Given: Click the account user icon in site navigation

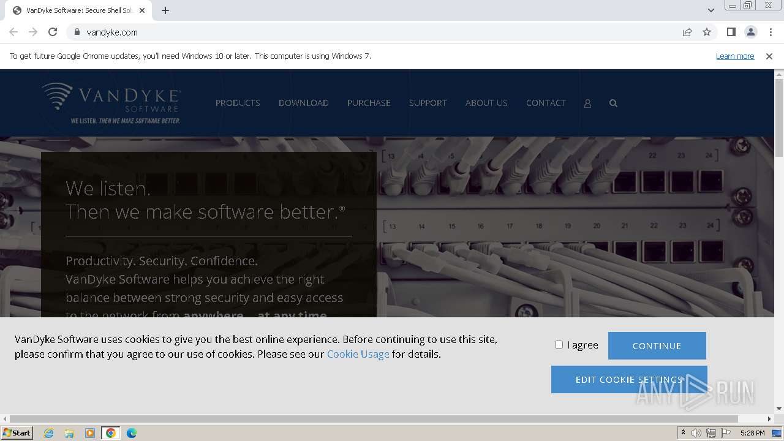Looking at the screenshot, I should [587, 104].
